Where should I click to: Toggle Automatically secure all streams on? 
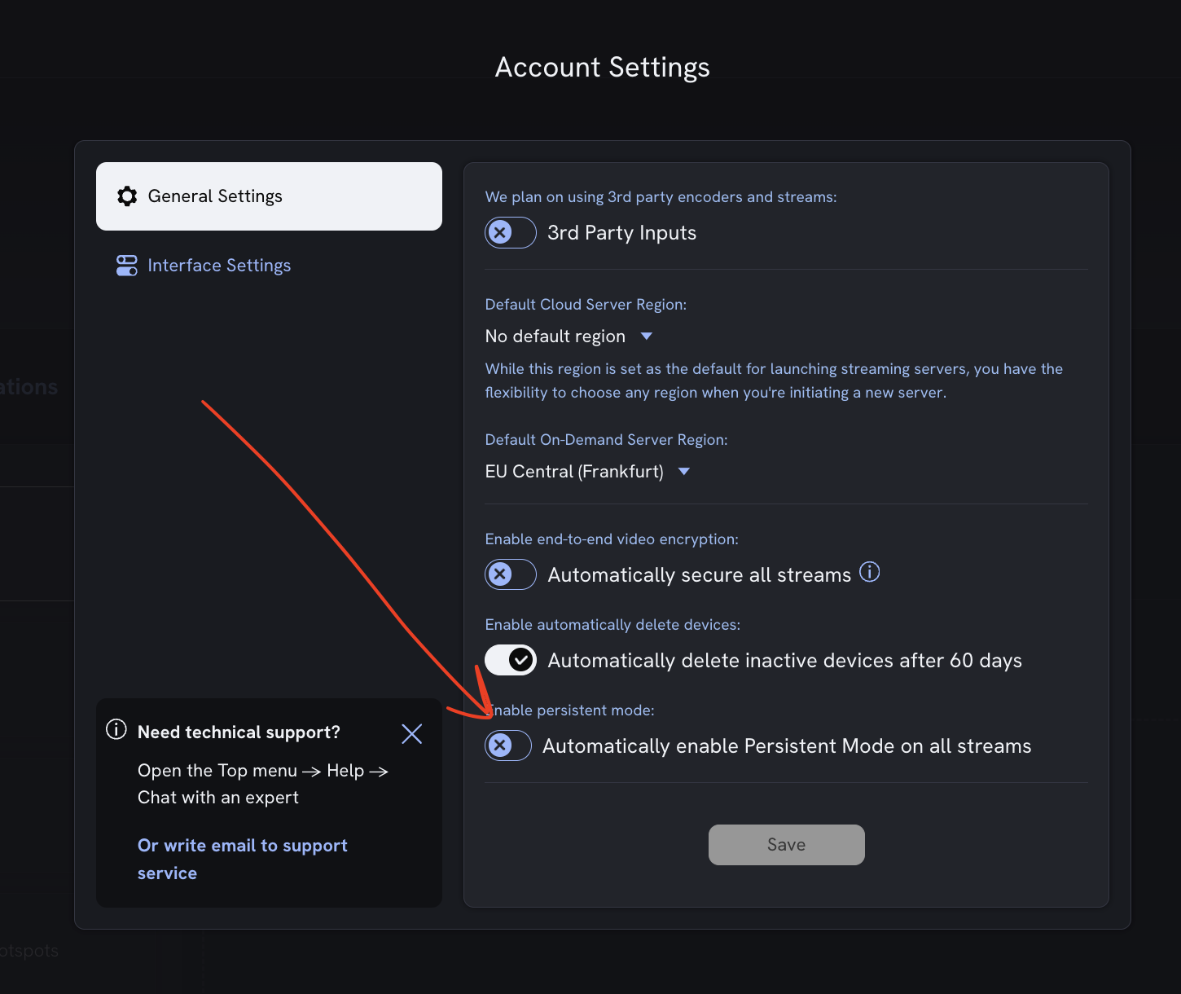(511, 574)
